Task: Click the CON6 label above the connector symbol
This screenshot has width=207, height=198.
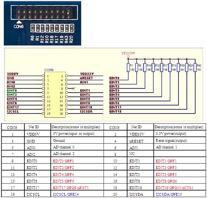Action: pos(49,70)
